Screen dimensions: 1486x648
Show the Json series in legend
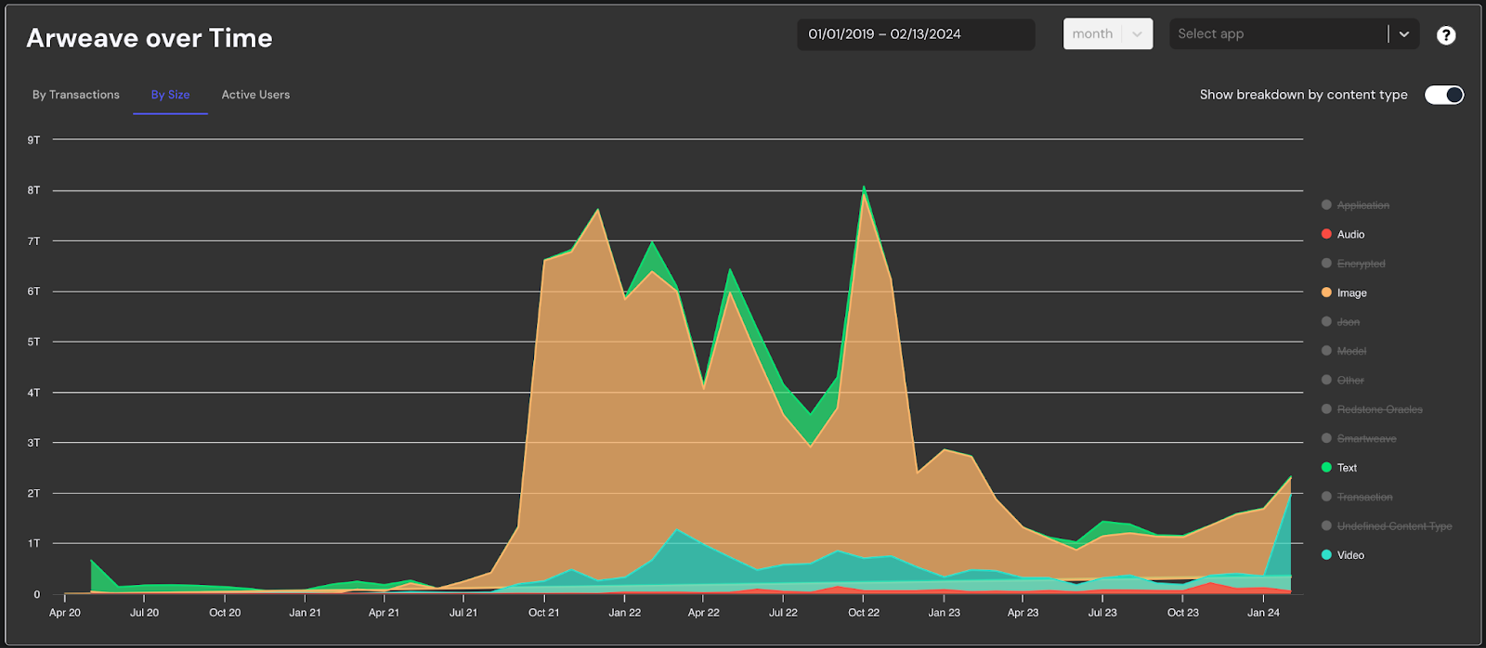tap(1348, 322)
